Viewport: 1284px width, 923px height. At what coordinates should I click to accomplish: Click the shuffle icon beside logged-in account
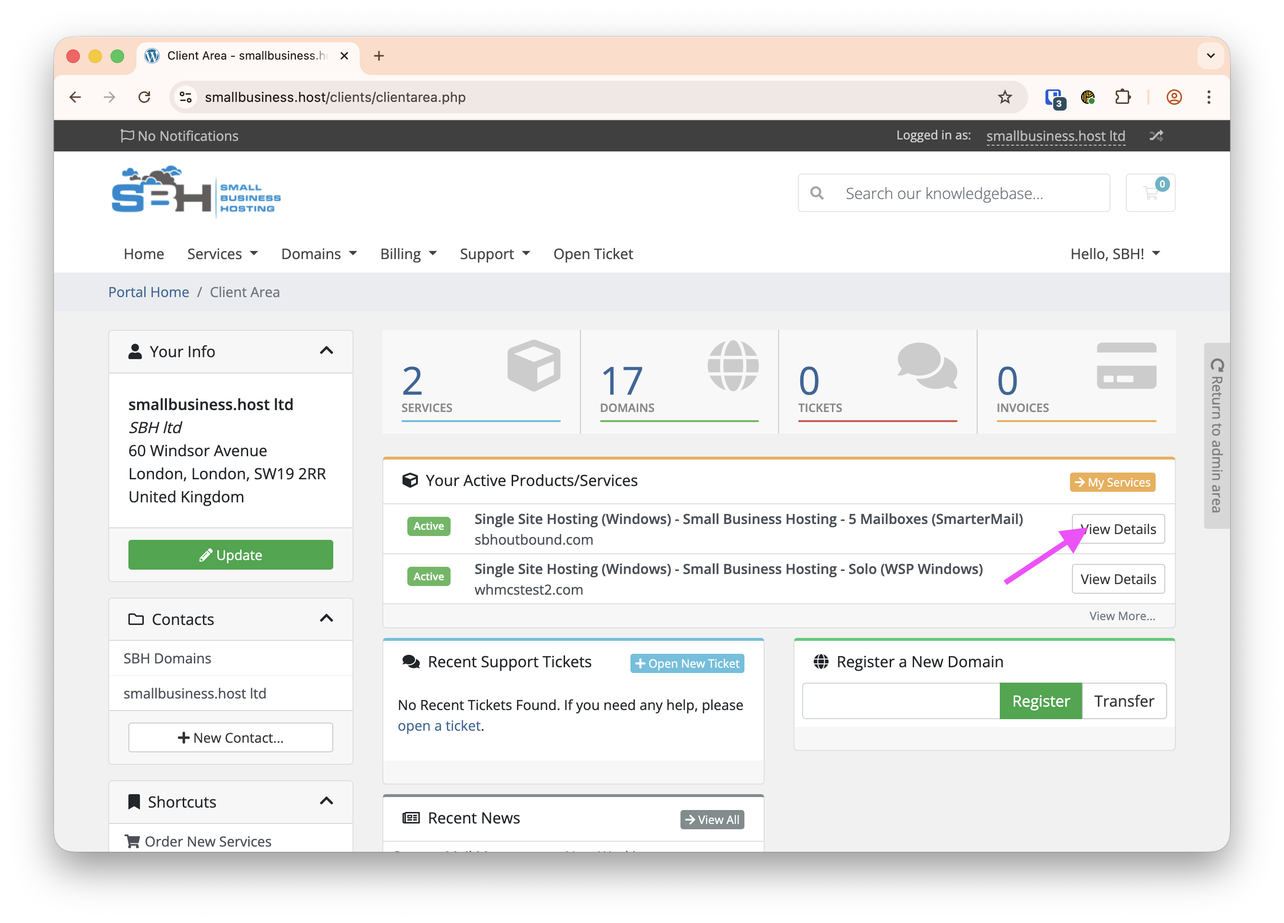tap(1156, 136)
